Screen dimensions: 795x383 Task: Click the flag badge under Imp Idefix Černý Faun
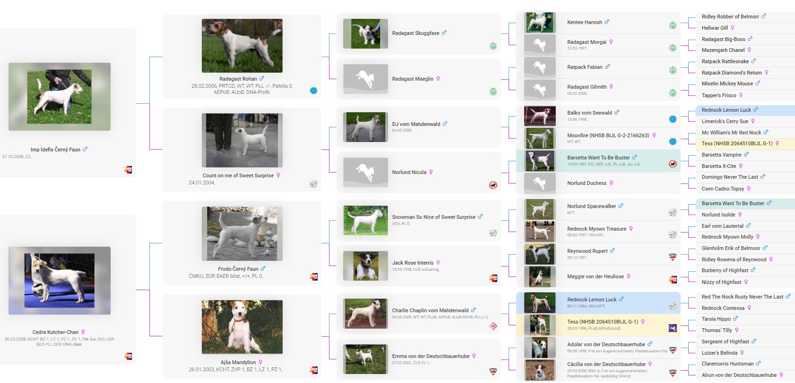pos(128,170)
